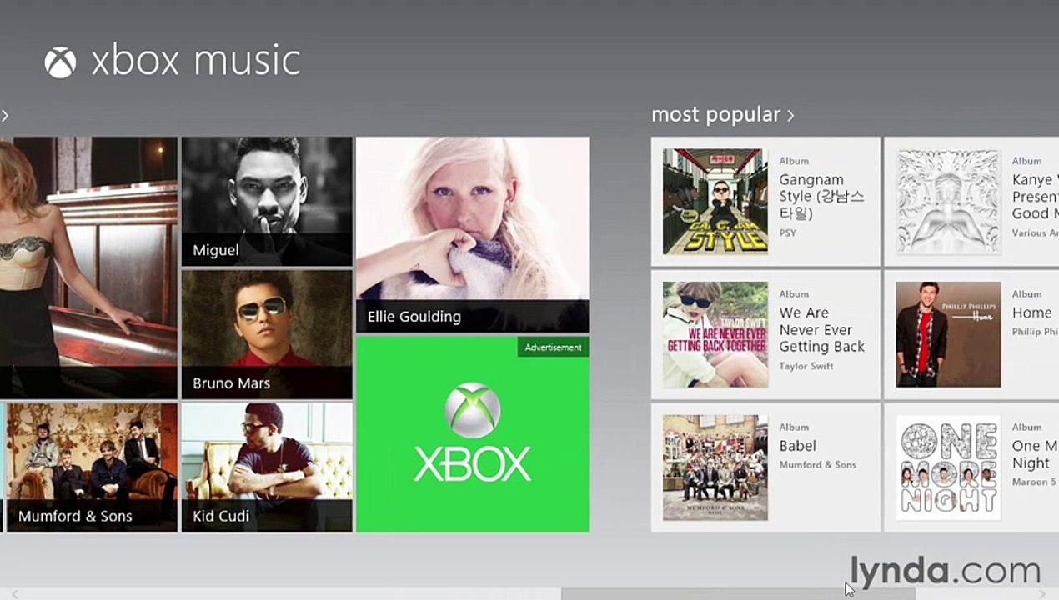The width and height of the screenshot is (1059, 600).
Task: Open the Mumford & Sons artist tile
Action: click(90, 467)
